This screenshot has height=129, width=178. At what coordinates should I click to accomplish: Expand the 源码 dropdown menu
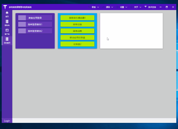108,7
